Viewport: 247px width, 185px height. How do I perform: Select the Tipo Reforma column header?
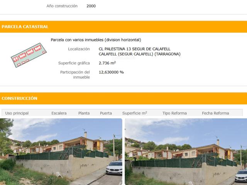click(174, 113)
